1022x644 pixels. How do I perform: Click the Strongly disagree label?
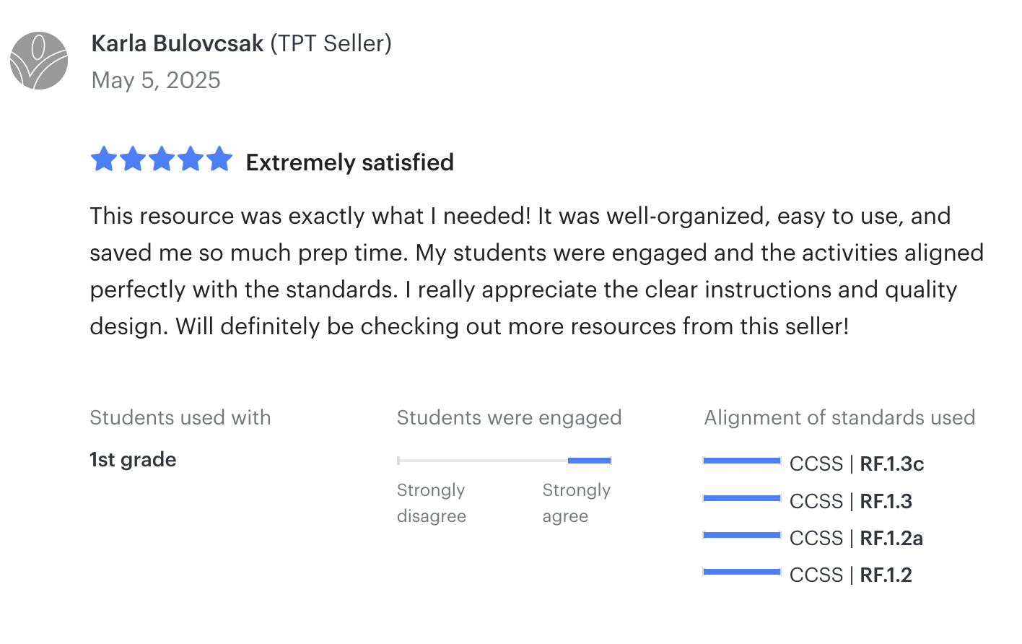[x=432, y=503]
